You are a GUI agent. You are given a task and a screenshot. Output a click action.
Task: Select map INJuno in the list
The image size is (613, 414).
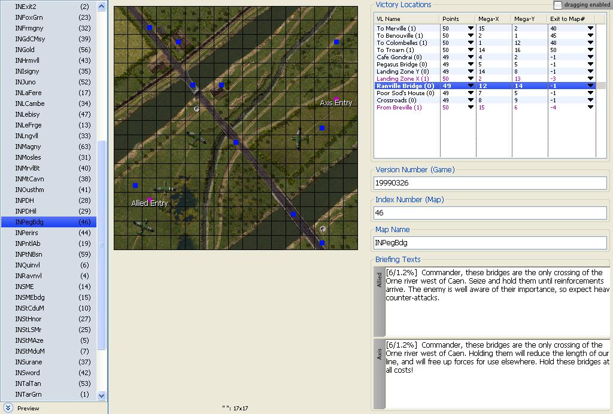coord(49,82)
